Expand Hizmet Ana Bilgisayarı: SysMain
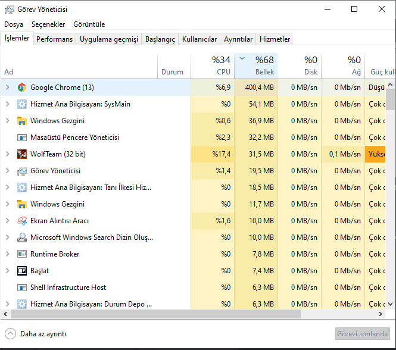Viewport: 396px width, 350px height. [8, 104]
